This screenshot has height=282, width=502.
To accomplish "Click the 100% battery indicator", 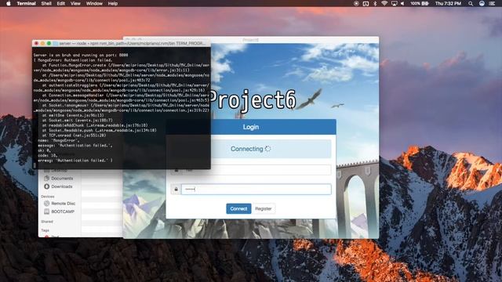I will [x=420, y=3].
